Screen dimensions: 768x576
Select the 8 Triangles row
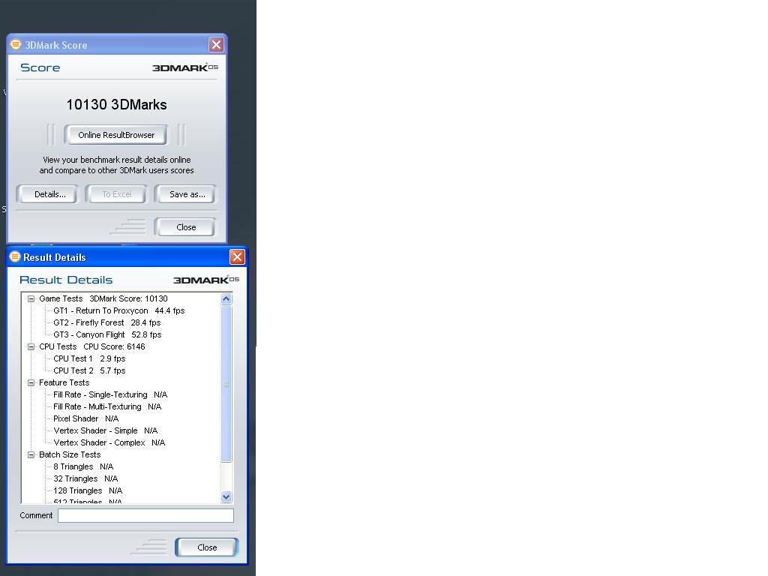pos(83,466)
